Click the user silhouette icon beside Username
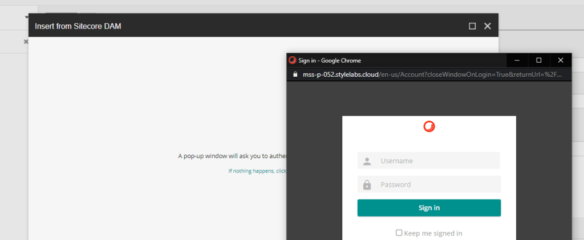 point(367,161)
